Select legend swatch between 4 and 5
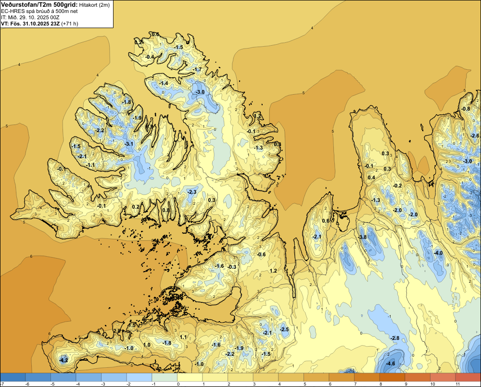Image resolution: width=481 pixels, height=387 pixels. 291,377
